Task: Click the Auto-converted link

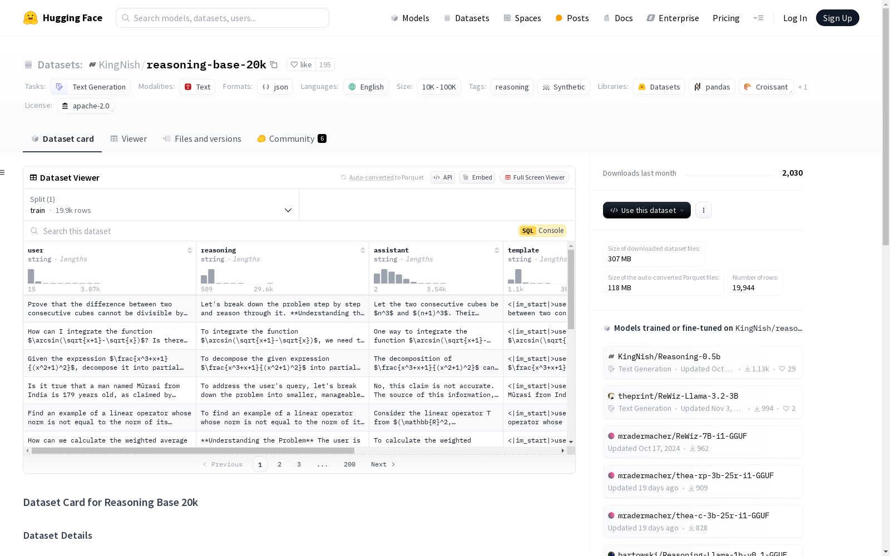Action: [371, 177]
